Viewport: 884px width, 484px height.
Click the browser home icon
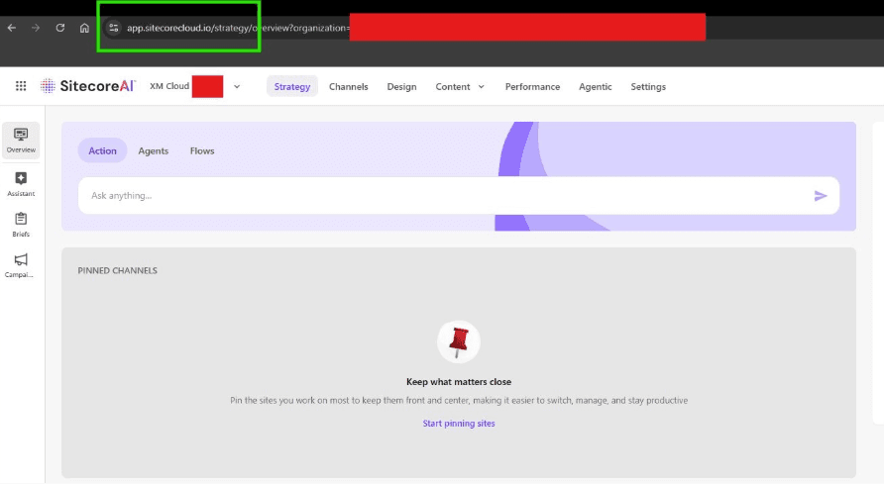click(x=84, y=28)
